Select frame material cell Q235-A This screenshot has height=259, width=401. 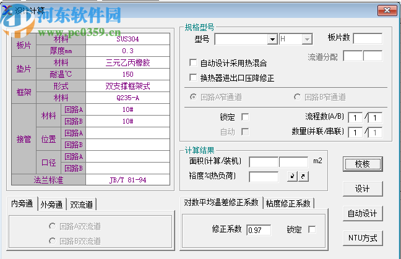(127, 98)
